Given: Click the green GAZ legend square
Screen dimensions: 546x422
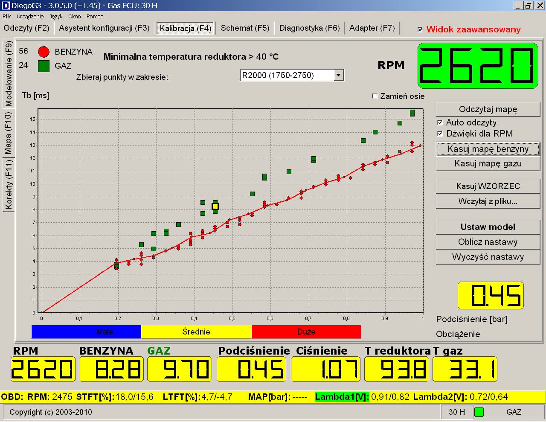Looking at the screenshot, I should click(44, 66).
